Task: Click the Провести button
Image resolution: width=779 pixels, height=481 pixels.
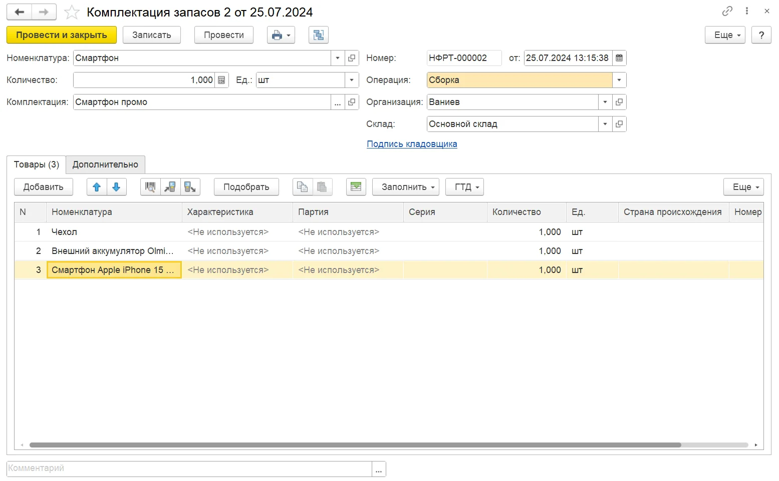Action: coord(224,35)
